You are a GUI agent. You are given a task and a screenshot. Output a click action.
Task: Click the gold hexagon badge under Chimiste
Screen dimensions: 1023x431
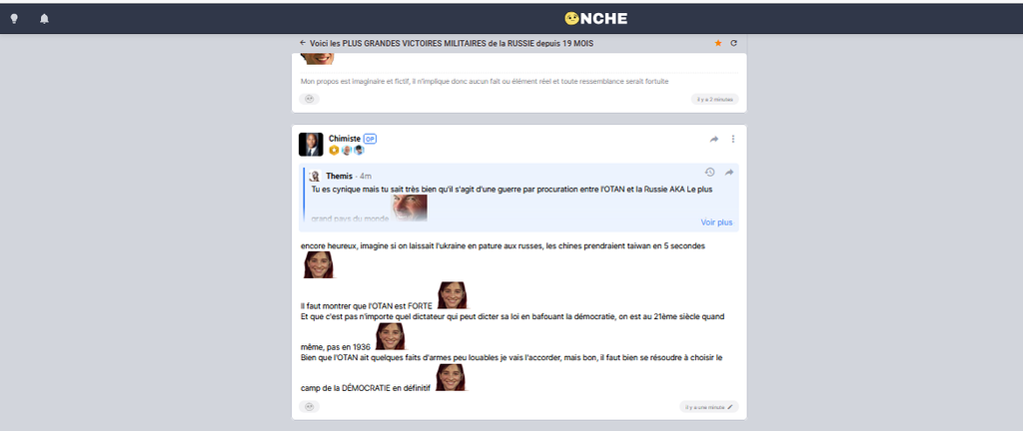(334, 151)
